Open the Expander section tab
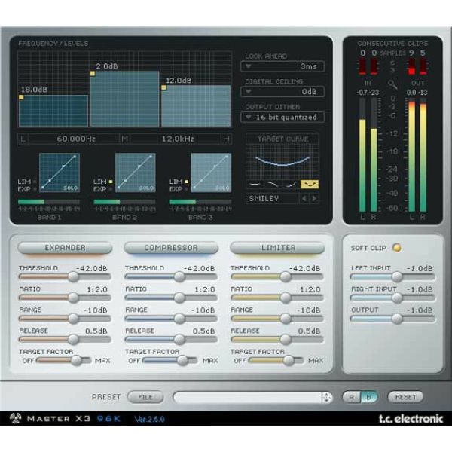 65,248
